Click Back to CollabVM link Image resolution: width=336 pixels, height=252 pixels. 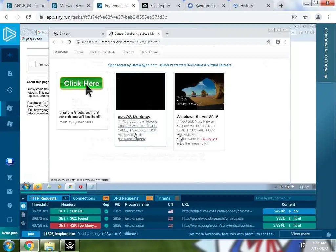point(102,52)
